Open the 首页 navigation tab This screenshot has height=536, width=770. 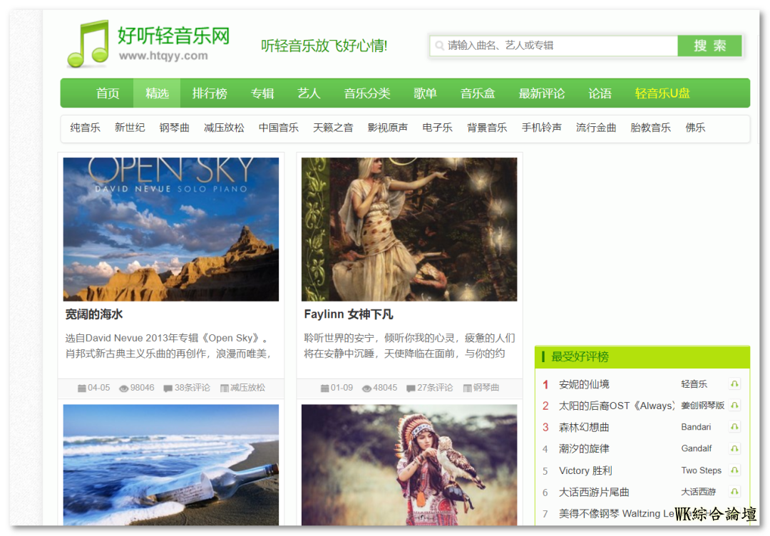[108, 93]
